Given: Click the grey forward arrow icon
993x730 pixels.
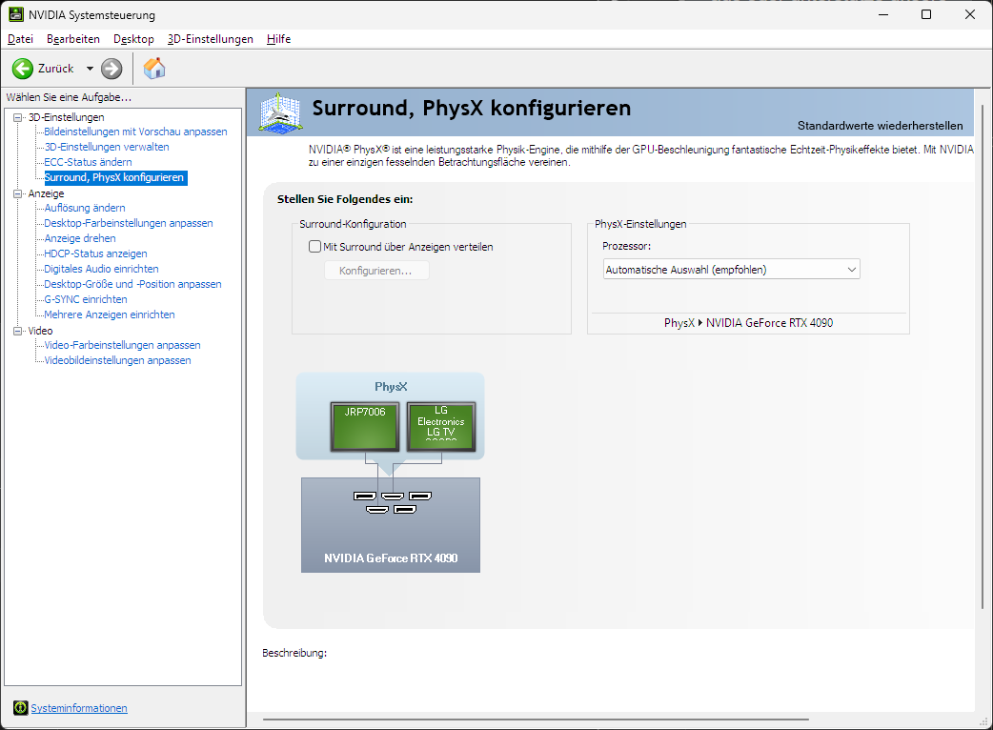Looking at the screenshot, I should point(111,69).
